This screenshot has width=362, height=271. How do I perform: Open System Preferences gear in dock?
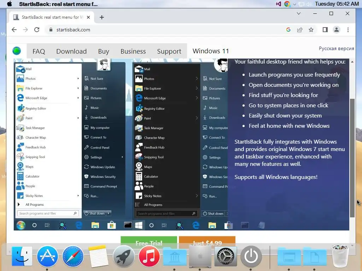(x=226, y=256)
